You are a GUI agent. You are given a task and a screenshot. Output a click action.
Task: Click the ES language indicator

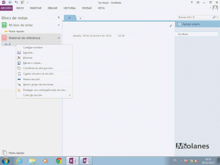pyautogui.click(x=175, y=160)
